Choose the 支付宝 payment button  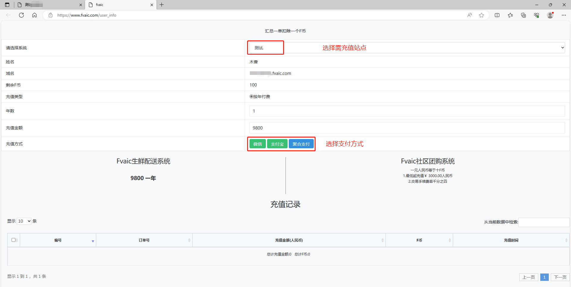pyautogui.click(x=277, y=144)
